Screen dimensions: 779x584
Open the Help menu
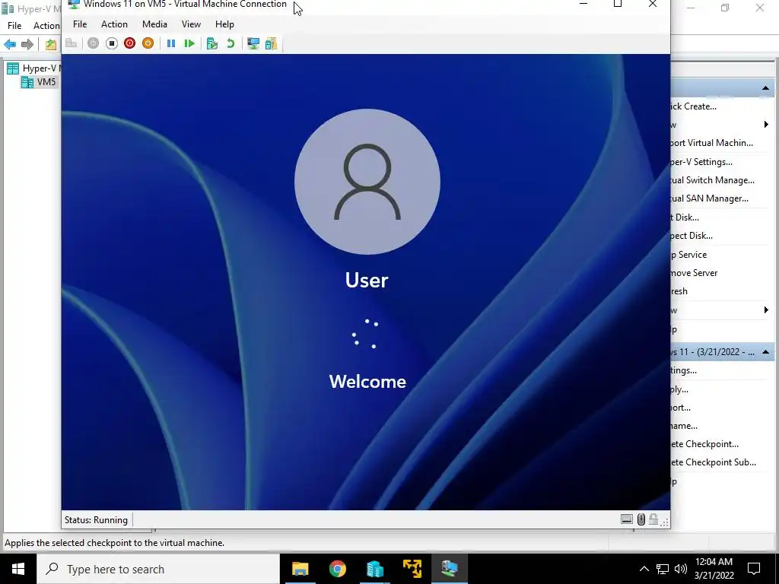pyautogui.click(x=224, y=24)
